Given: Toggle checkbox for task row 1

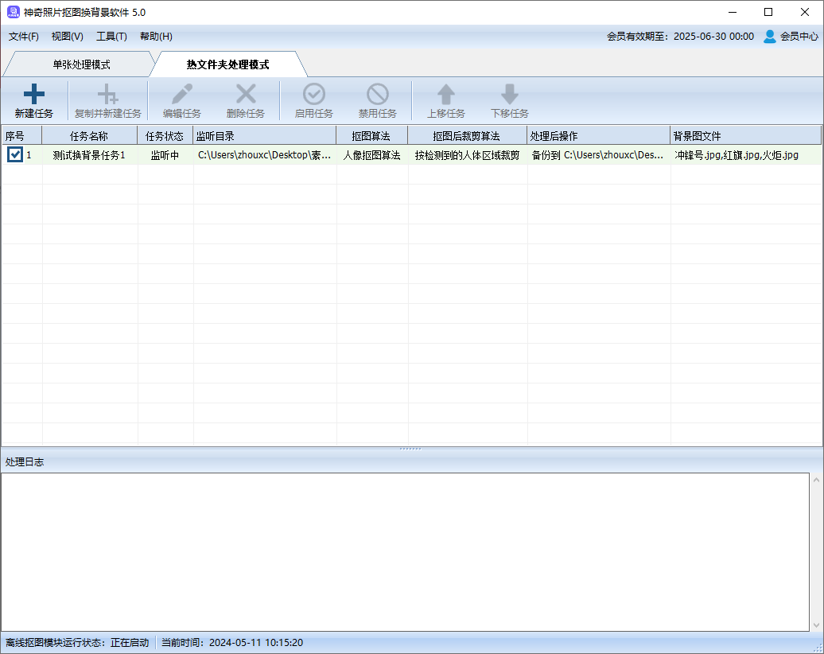Looking at the screenshot, I should pyautogui.click(x=14, y=154).
